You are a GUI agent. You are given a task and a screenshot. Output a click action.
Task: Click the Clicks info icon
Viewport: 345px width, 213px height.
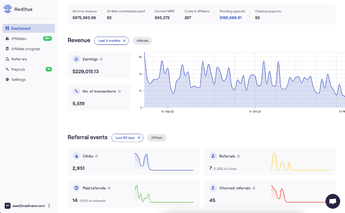(97, 156)
